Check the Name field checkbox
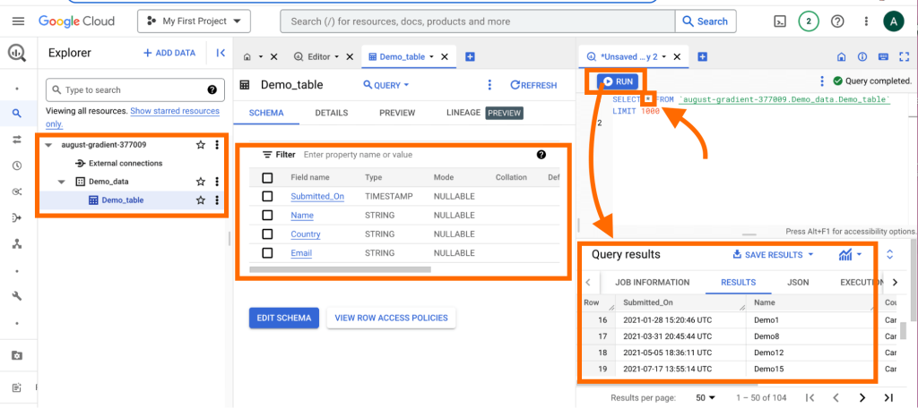The width and height of the screenshot is (918, 408). click(267, 215)
